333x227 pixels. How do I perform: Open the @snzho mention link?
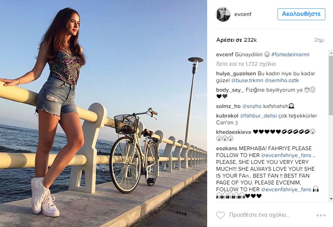click(252, 106)
